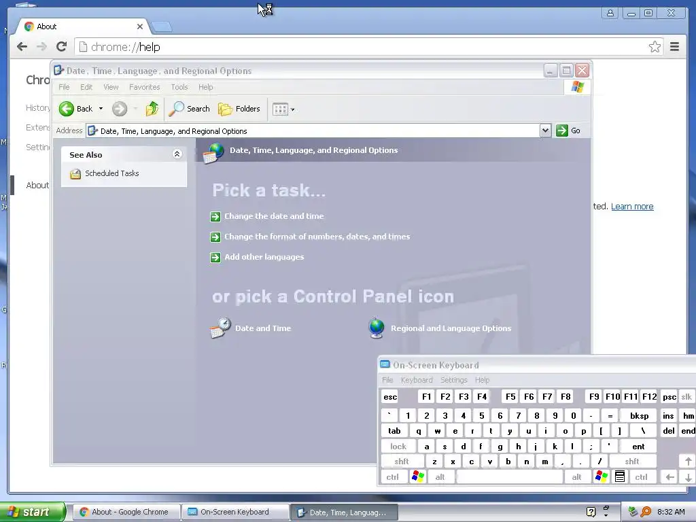Toggle the left alt key on keyboard

(x=440, y=477)
